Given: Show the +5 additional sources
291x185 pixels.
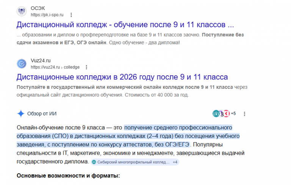Looking at the screenshot, I should click(233, 113).
